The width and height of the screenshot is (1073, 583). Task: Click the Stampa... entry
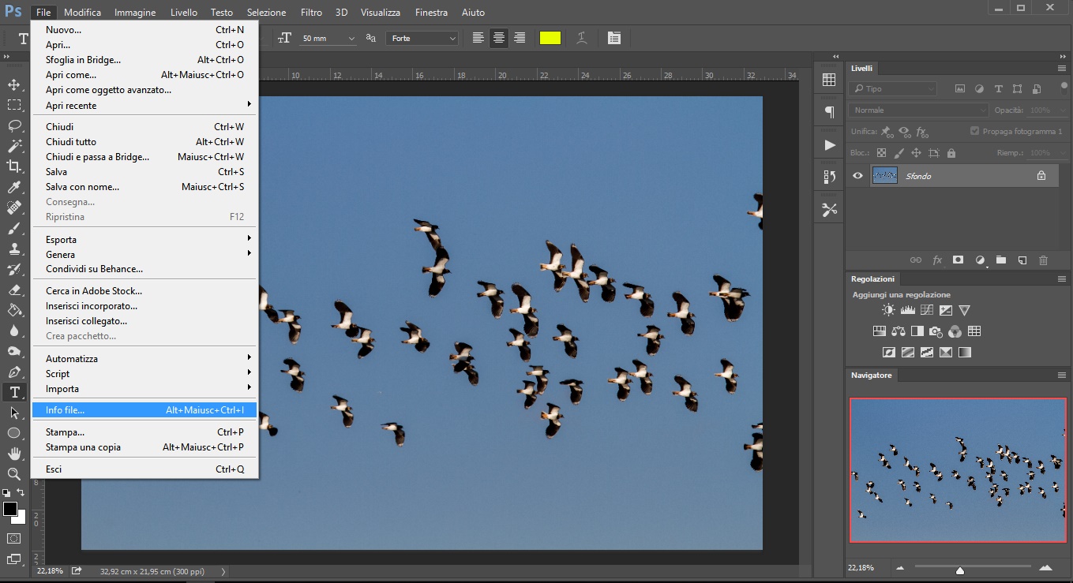tap(144, 432)
